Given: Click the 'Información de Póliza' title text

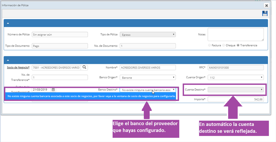Looking at the screenshot, I should tap(15, 5).
